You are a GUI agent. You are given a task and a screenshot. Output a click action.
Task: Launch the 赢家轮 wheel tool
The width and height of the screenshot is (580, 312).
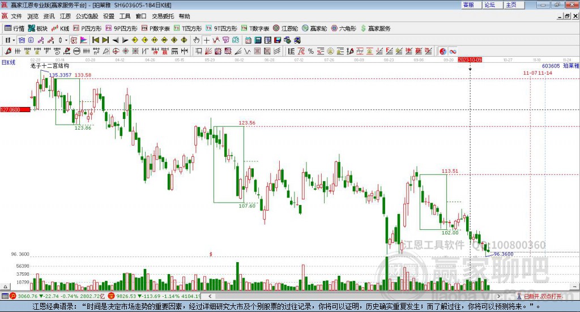pyautogui.click(x=314, y=28)
